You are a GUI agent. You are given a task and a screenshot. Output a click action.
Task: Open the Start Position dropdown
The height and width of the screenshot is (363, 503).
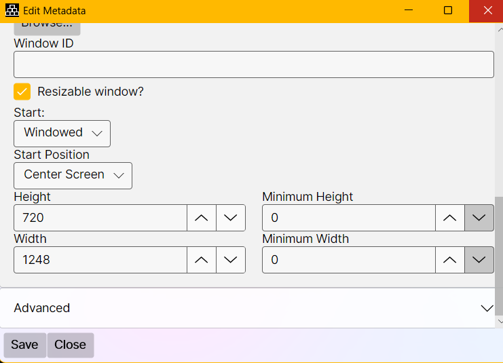click(x=73, y=175)
